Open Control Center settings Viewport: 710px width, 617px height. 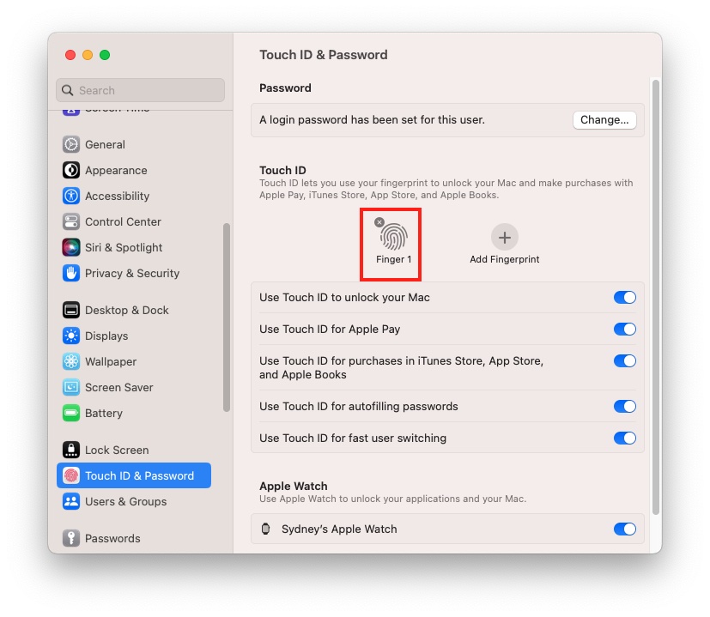(x=70, y=221)
